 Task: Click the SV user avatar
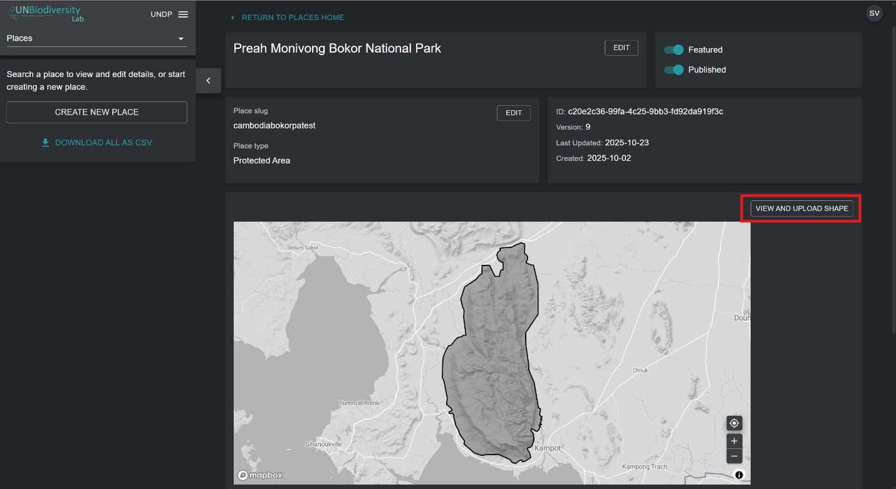tap(874, 14)
